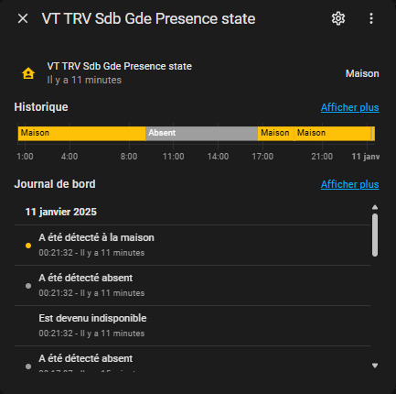Select the last Maison segment near 21:00
This screenshot has height=394, width=396.
point(332,134)
